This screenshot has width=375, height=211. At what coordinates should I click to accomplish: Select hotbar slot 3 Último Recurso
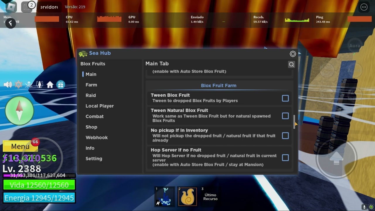[x=210, y=196]
